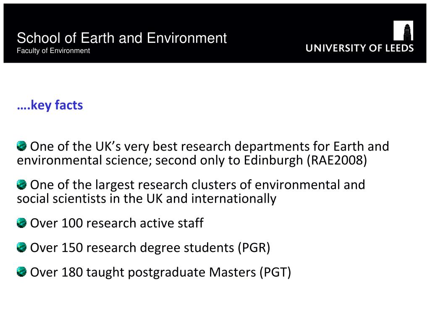Click the globe bullet before Over 150 research
The image size is (430, 323).
click(21, 247)
